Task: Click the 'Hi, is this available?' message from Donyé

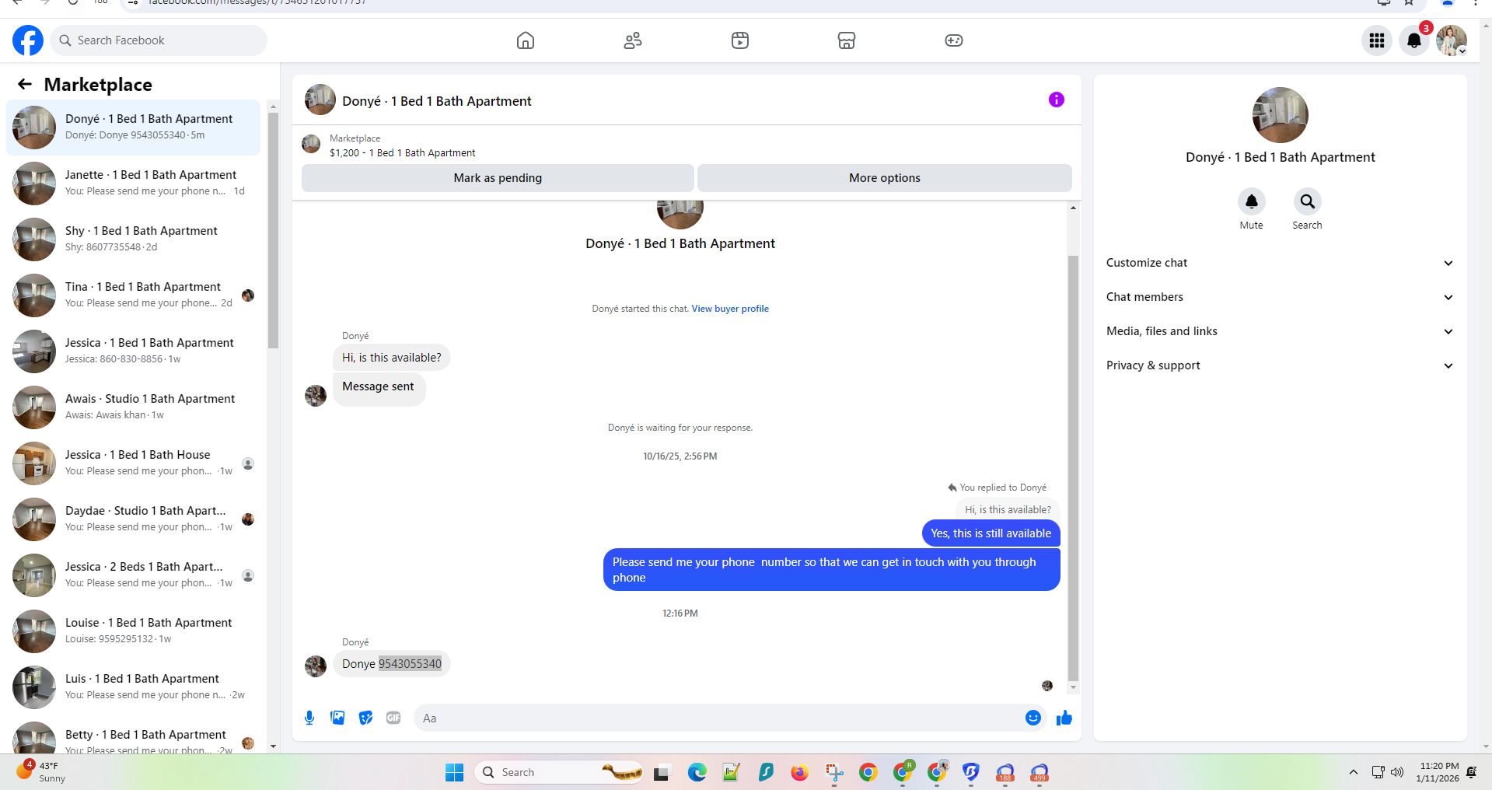Action: point(392,358)
